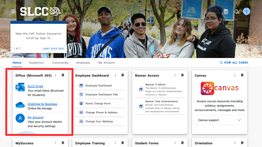Select the My Account tab
The width and height of the screenshot is (262, 147).
106,63
